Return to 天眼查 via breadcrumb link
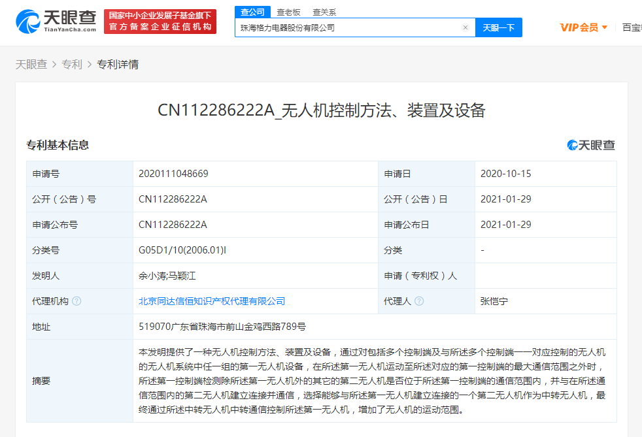642x437 pixels. coord(31,65)
